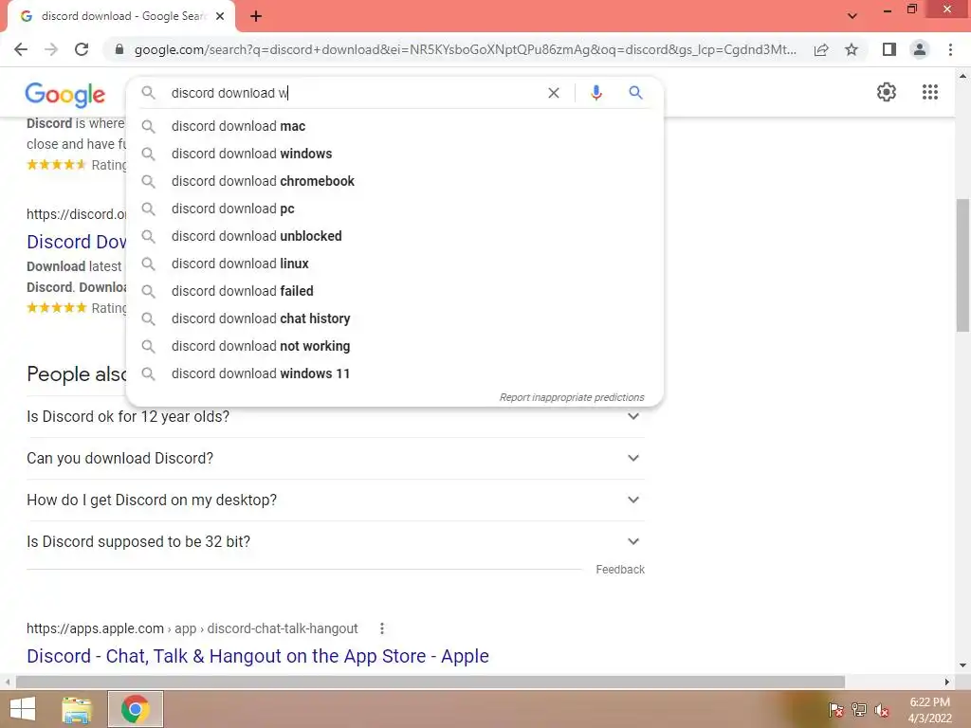This screenshot has width=971, height=728.
Task: Choose suggestion discord download chat history
Action: coord(394,318)
